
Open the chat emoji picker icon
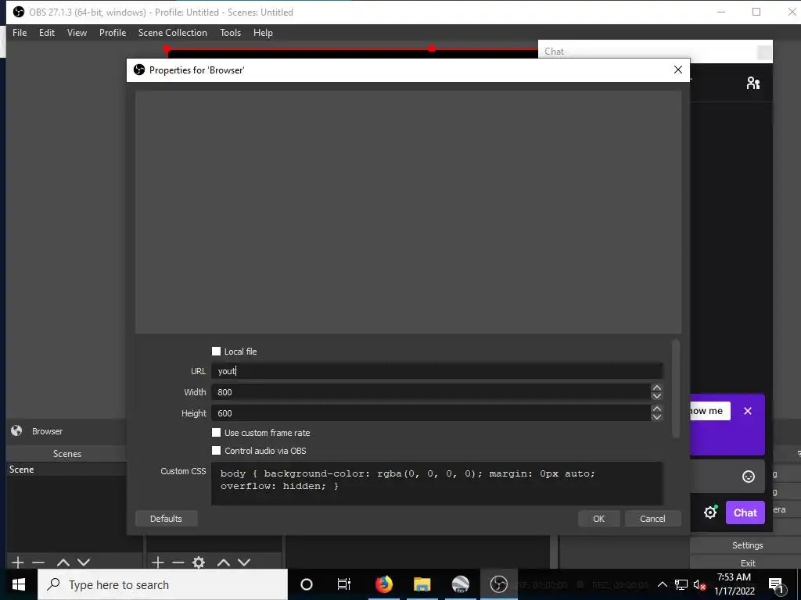tap(749, 477)
